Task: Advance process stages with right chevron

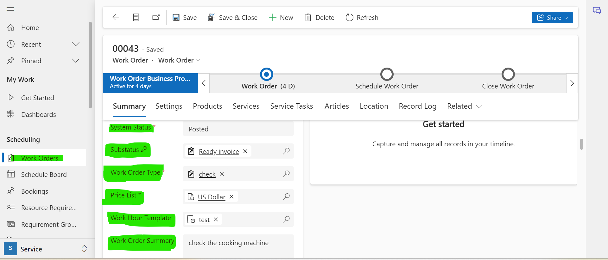Action: point(572,83)
